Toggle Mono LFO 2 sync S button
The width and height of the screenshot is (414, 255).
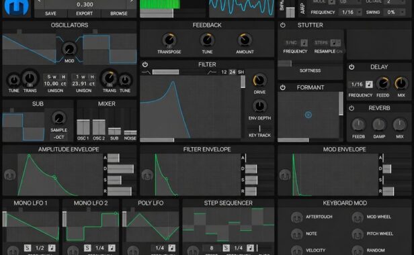tap(87, 248)
